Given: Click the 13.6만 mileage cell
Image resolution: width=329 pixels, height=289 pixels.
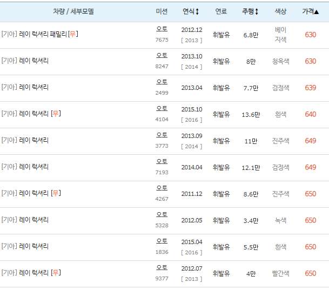Looking at the screenshot, I should coord(251,115).
